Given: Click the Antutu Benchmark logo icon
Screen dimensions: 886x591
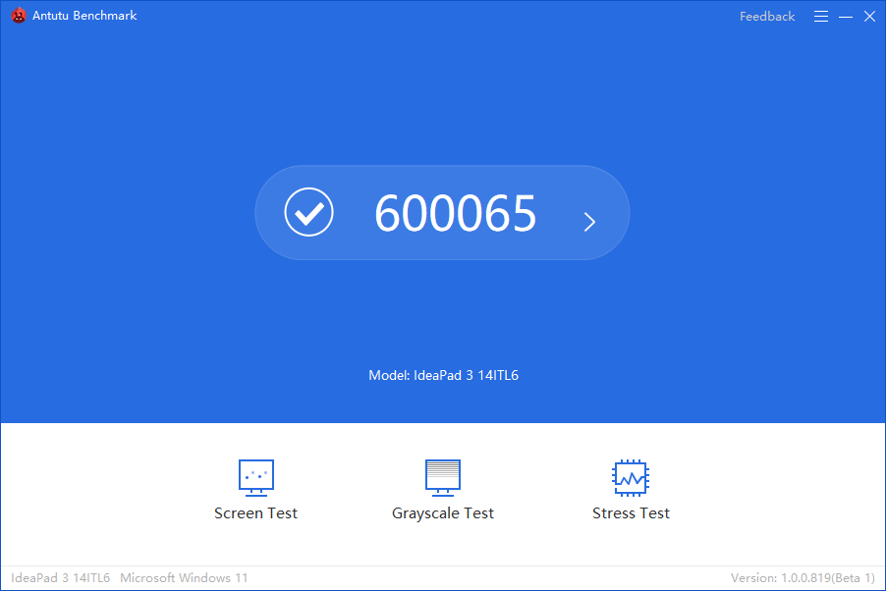Looking at the screenshot, I should click(x=19, y=16).
